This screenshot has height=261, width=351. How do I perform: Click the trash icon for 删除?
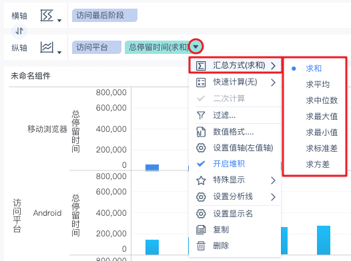pos(201,246)
